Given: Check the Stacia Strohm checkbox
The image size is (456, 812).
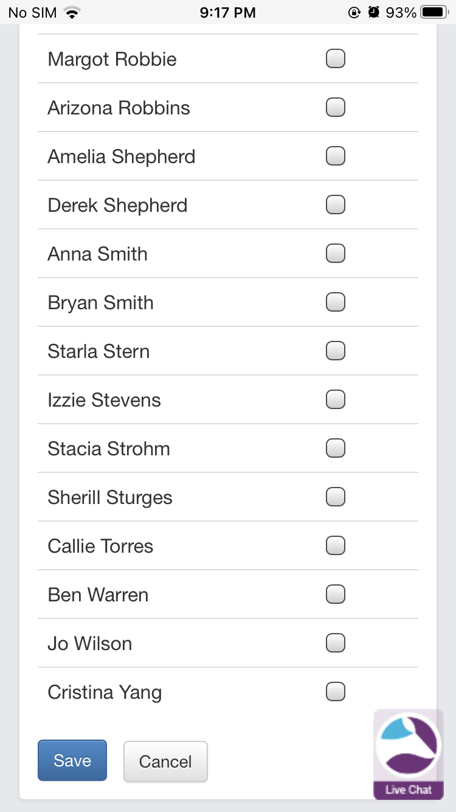Looking at the screenshot, I should coord(336,448).
